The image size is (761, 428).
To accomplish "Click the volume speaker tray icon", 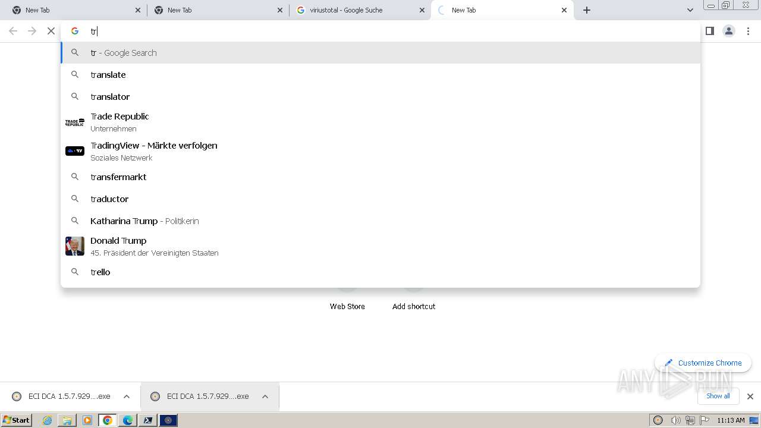I will click(675, 420).
